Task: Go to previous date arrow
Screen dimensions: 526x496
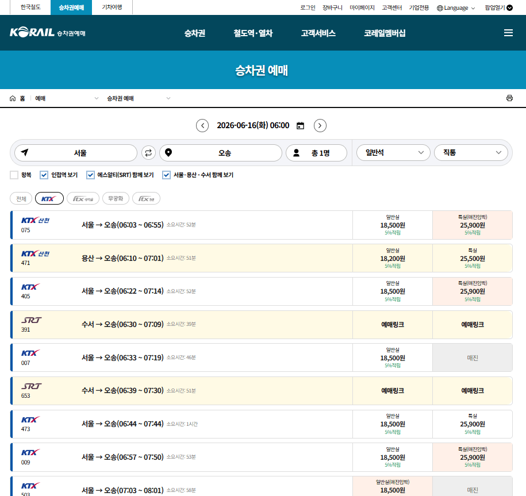Action: [202, 126]
